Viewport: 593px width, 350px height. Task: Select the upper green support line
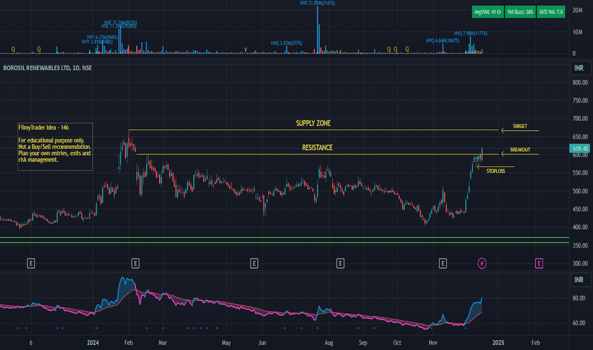(284, 237)
